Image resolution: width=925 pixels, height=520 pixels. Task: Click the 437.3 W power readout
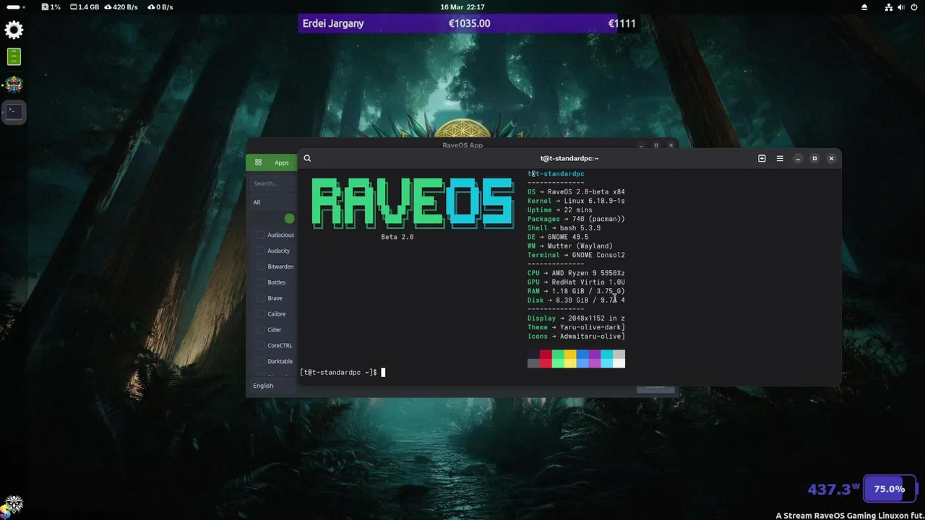tap(833, 489)
